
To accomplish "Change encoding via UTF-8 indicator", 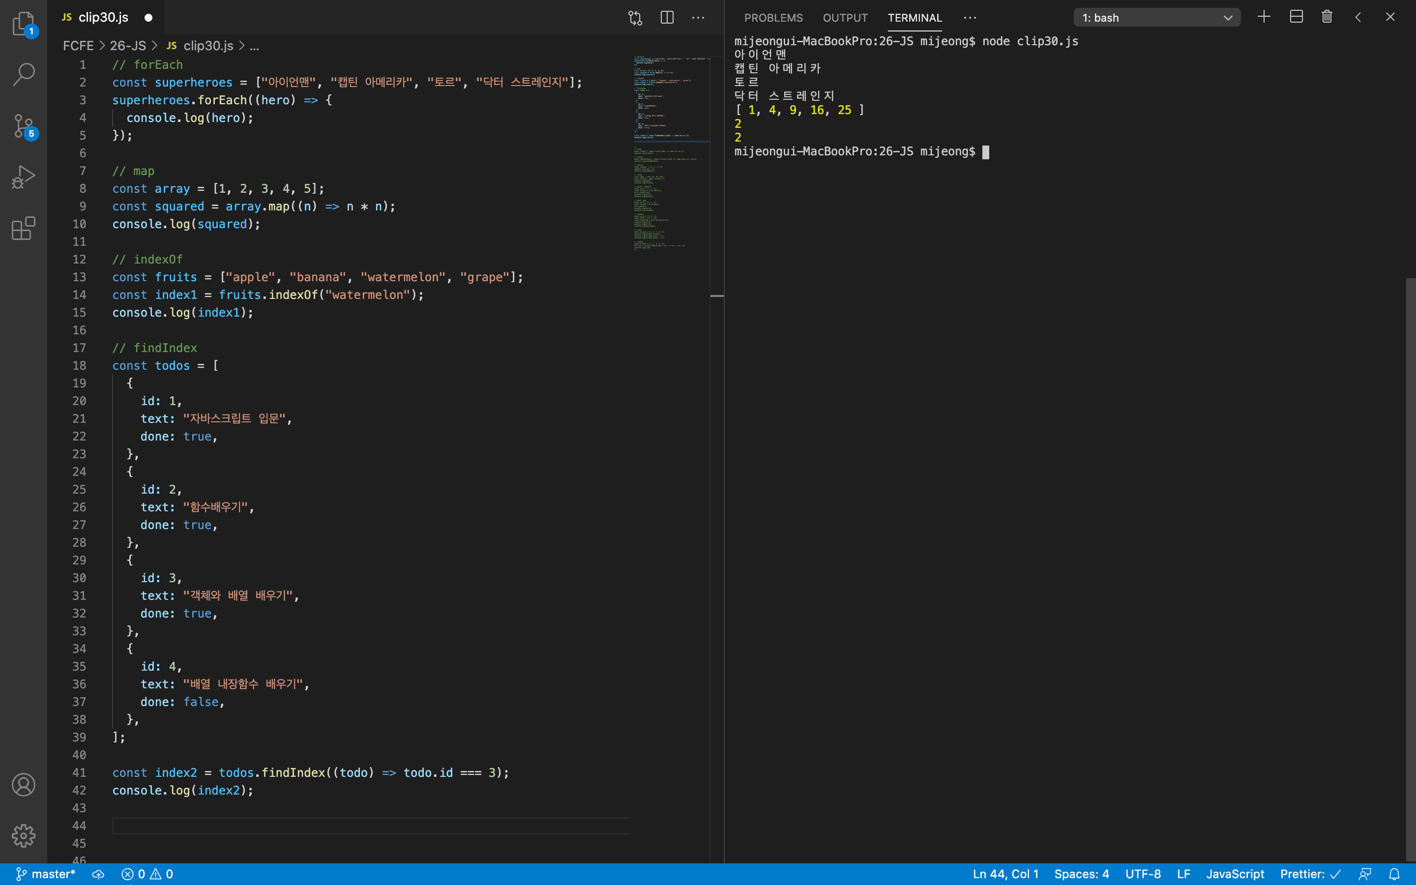I will point(1143,874).
